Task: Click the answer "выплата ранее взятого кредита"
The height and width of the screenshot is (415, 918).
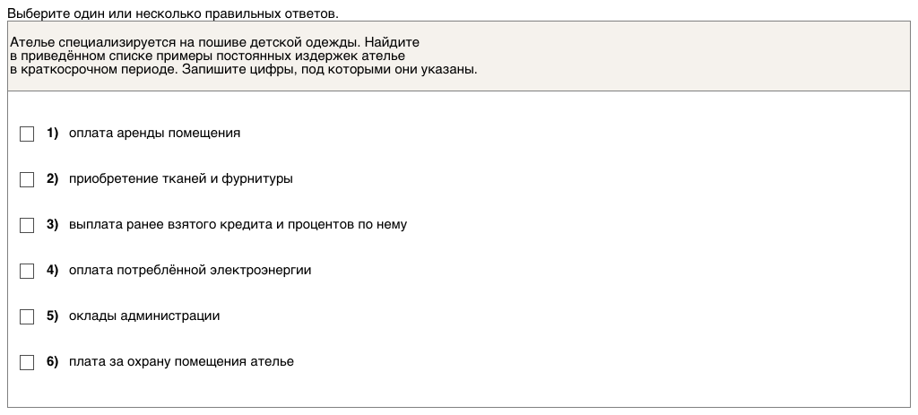Action: pyautogui.click(x=238, y=225)
